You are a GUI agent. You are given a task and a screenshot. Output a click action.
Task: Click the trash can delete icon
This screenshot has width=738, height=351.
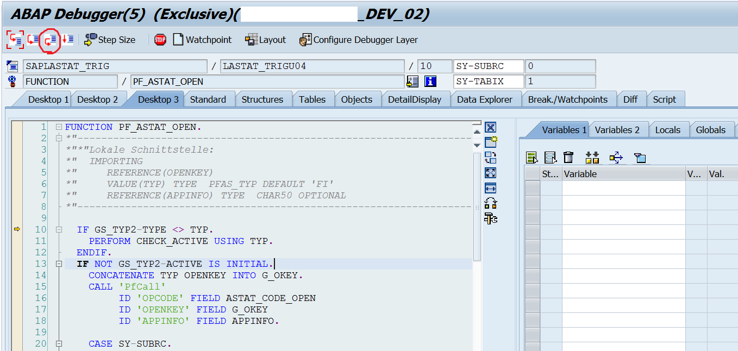coord(568,158)
